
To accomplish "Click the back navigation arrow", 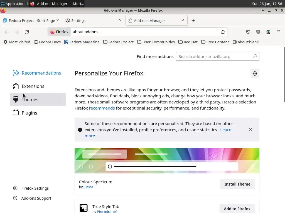I will 7,32.
